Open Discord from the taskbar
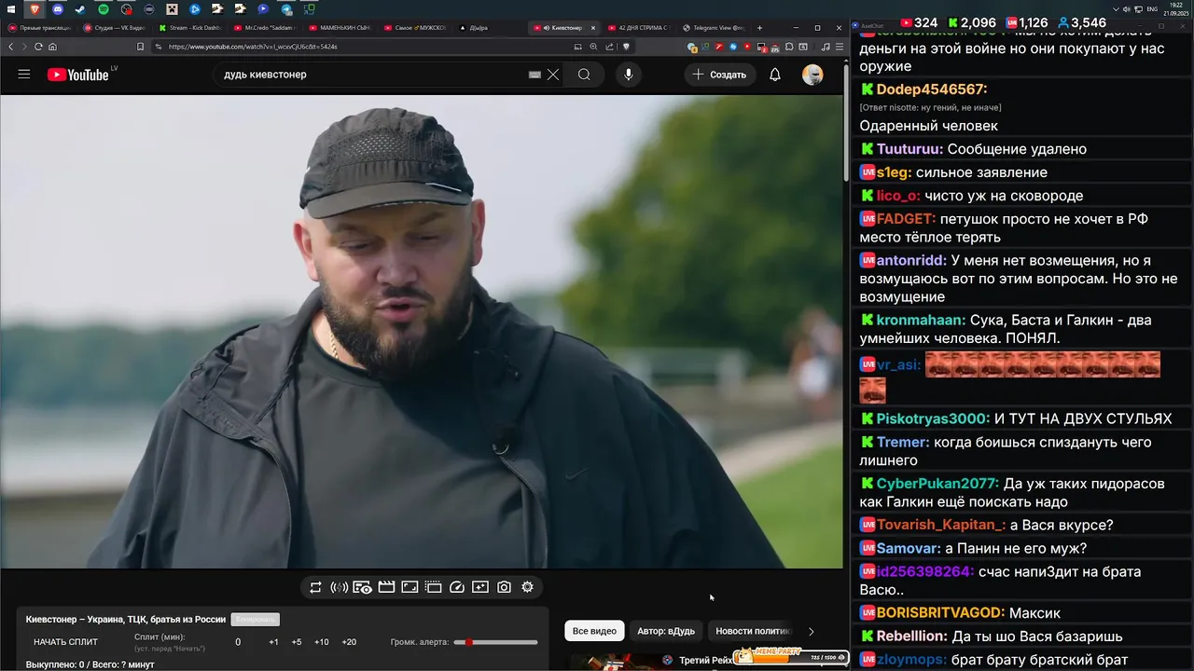Viewport: 1194px width, 671px height. click(58, 9)
